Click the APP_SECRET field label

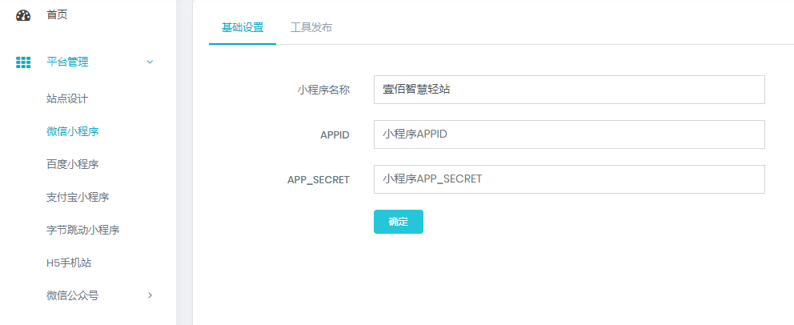(319, 180)
